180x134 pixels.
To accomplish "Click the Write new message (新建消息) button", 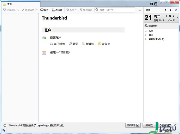I will [x=28, y=10].
